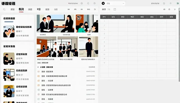
Task: Open the bold fourth tab in the left navigation bar
Action: click(x=39, y=9)
